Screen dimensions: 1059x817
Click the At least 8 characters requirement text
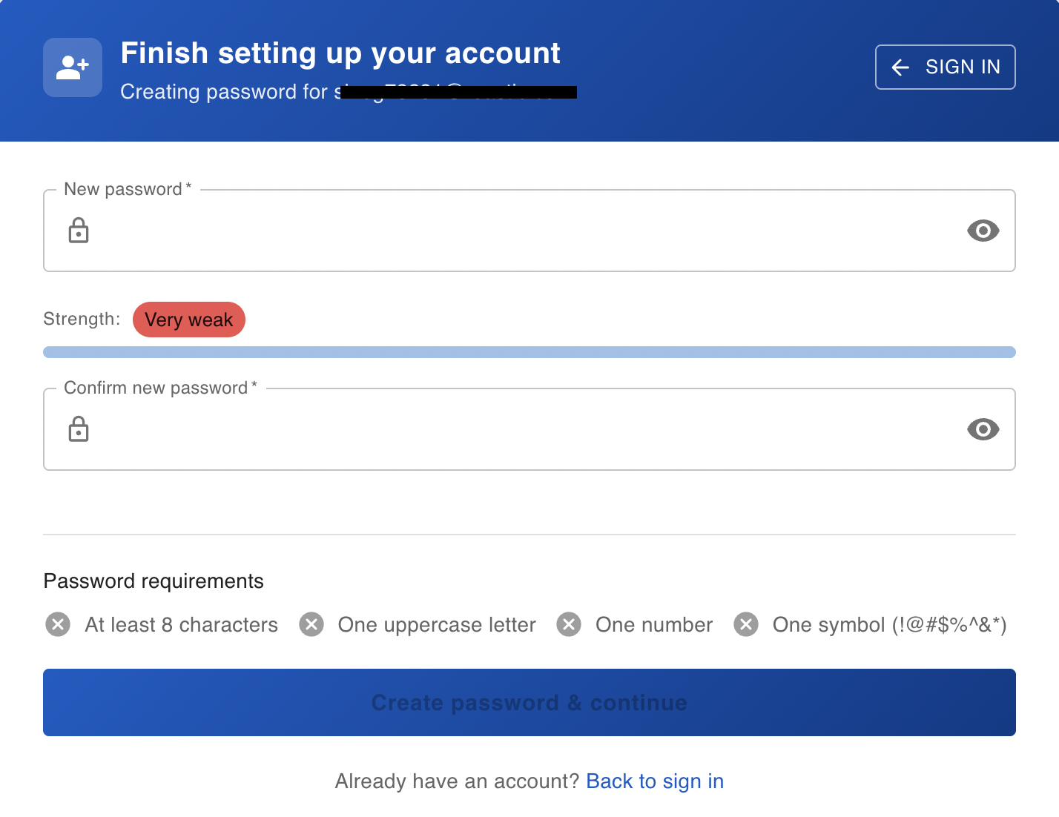point(182,625)
